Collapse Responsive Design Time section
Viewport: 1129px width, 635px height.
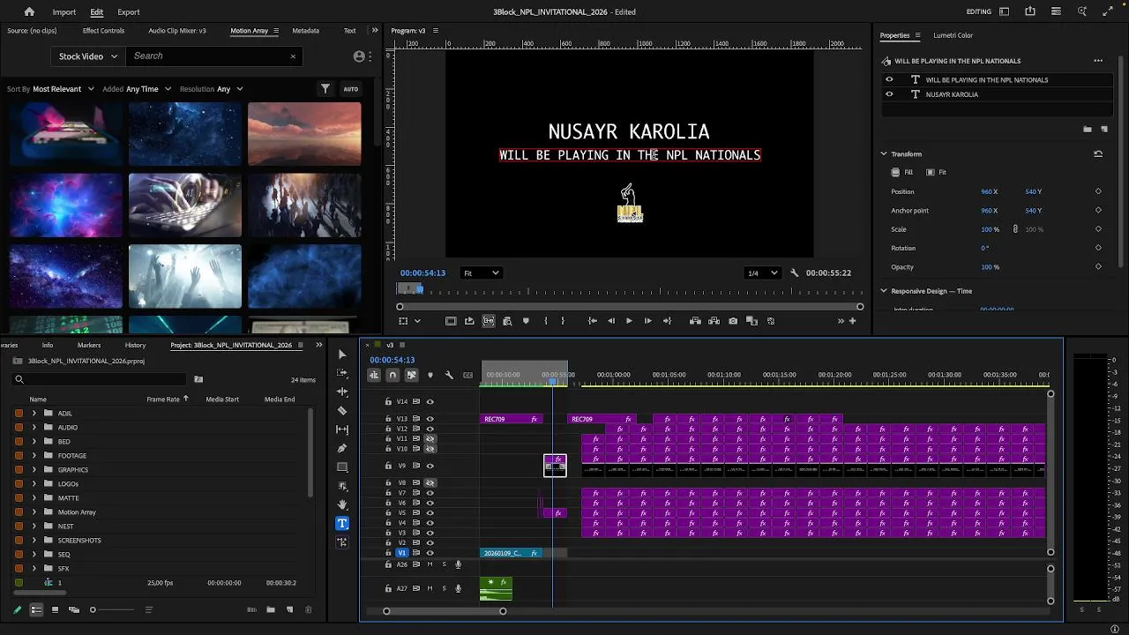coord(884,291)
